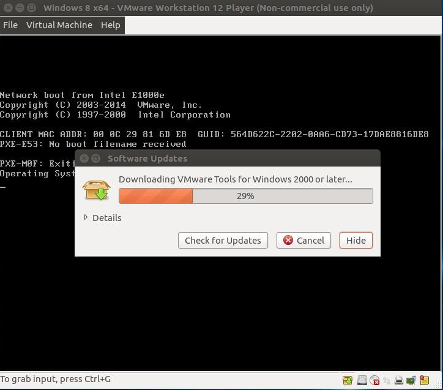This screenshot has height=390, width=443.
Task: Click the hard disk status bar icon
Action: point(362,380)
